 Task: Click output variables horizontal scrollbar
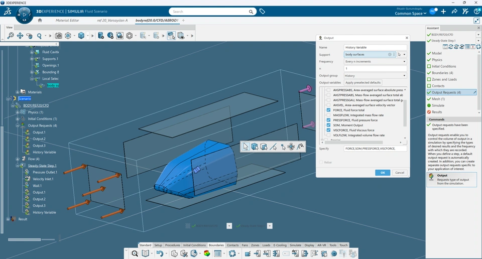[x=353, y=143]
